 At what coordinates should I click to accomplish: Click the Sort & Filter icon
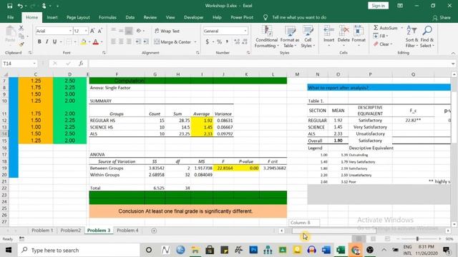(411, 30)
